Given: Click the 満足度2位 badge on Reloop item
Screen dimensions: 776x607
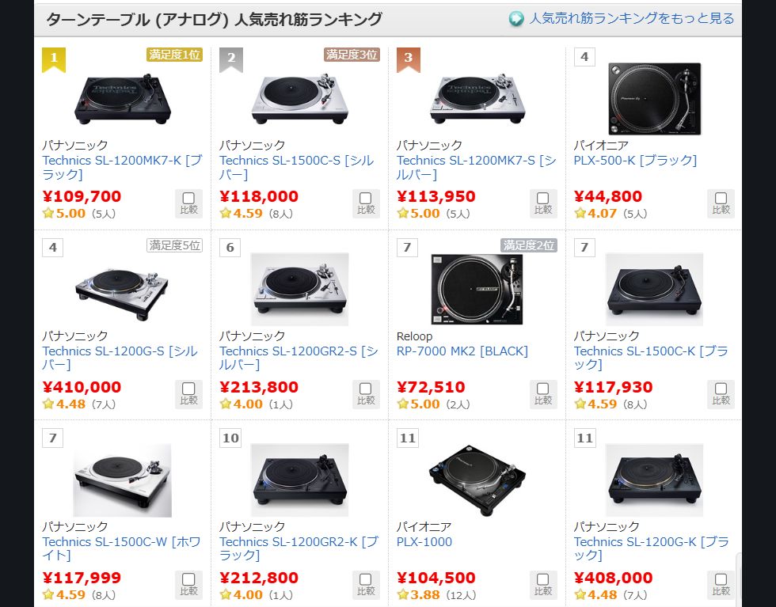Looking at the screenshot, I should coord(529,245).
